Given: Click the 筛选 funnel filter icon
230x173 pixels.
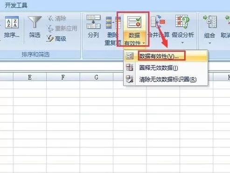Looking at the screenshot, I should (x=35, y=22).
